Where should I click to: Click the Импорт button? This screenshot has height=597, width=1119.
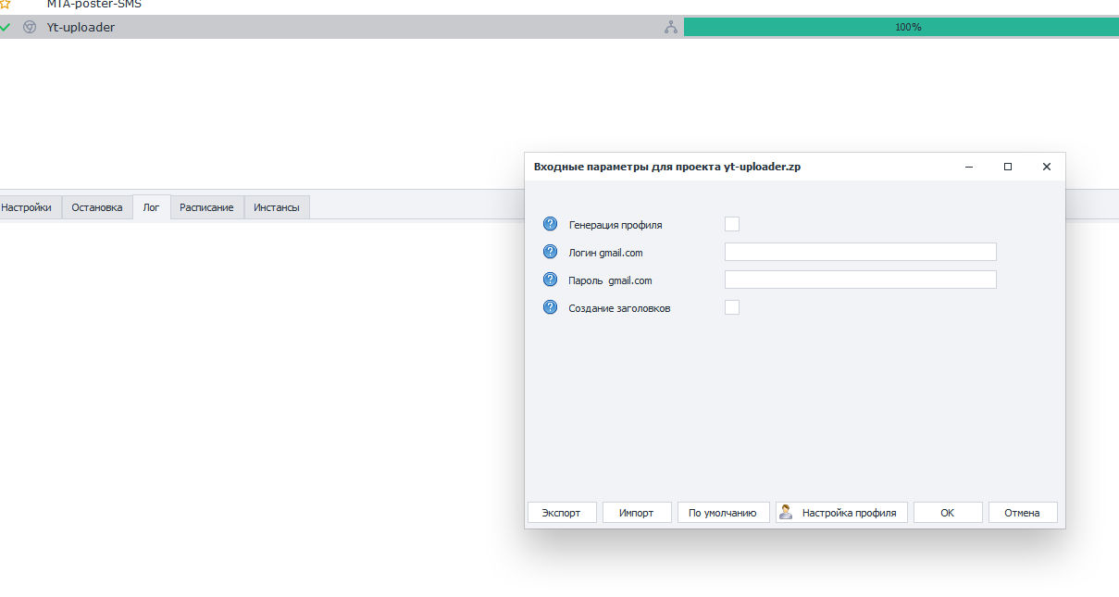[637, 513]
